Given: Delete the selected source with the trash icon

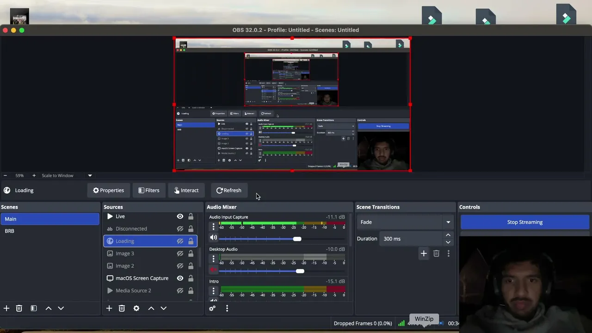Looking at the screenshot, I should (x=122, y=308).
